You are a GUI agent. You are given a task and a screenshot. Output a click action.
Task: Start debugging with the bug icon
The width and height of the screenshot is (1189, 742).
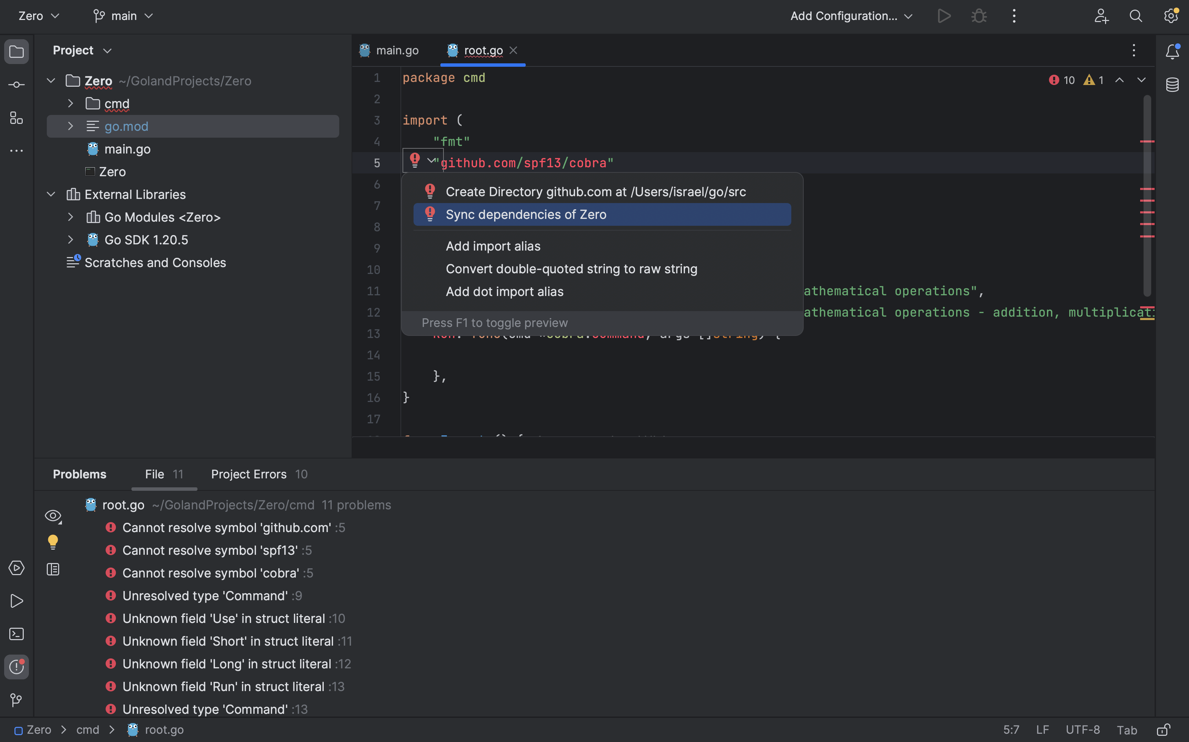(x=978, y=16)
